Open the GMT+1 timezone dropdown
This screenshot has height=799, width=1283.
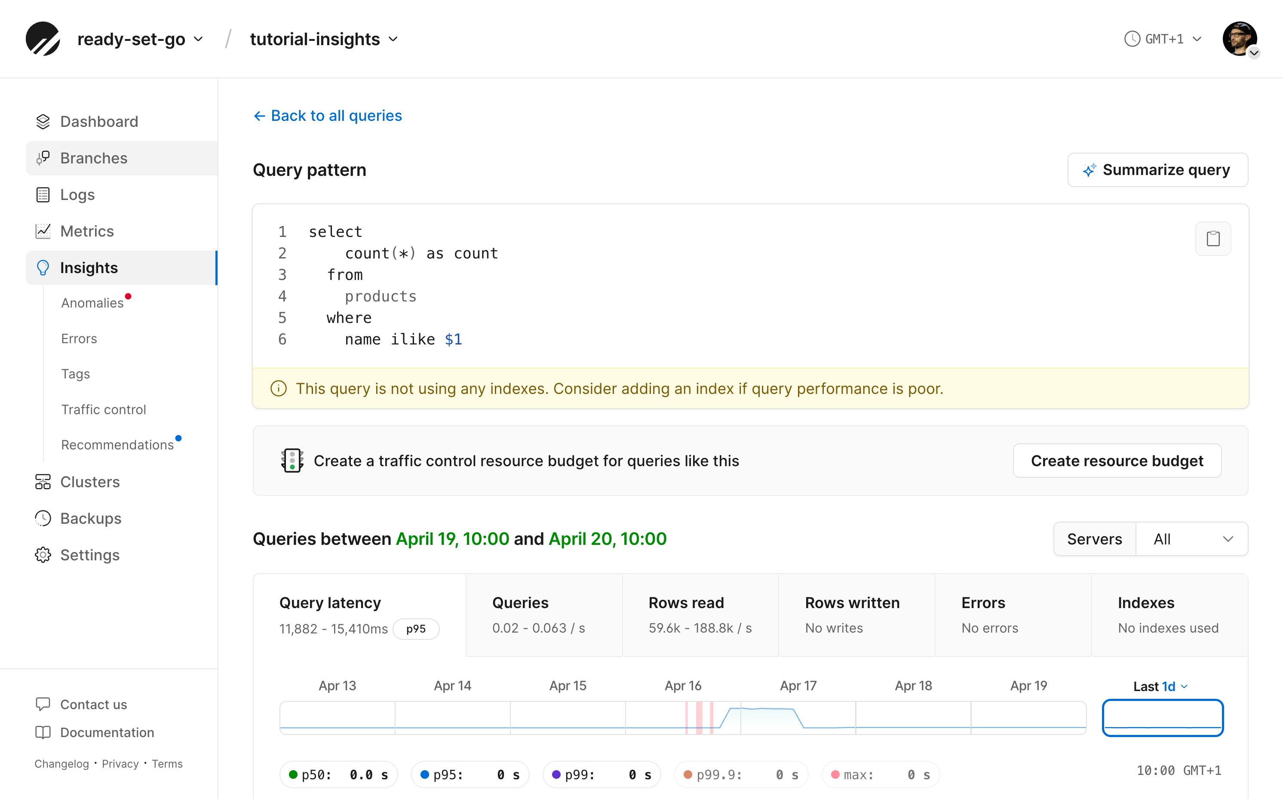point(1163,39)
